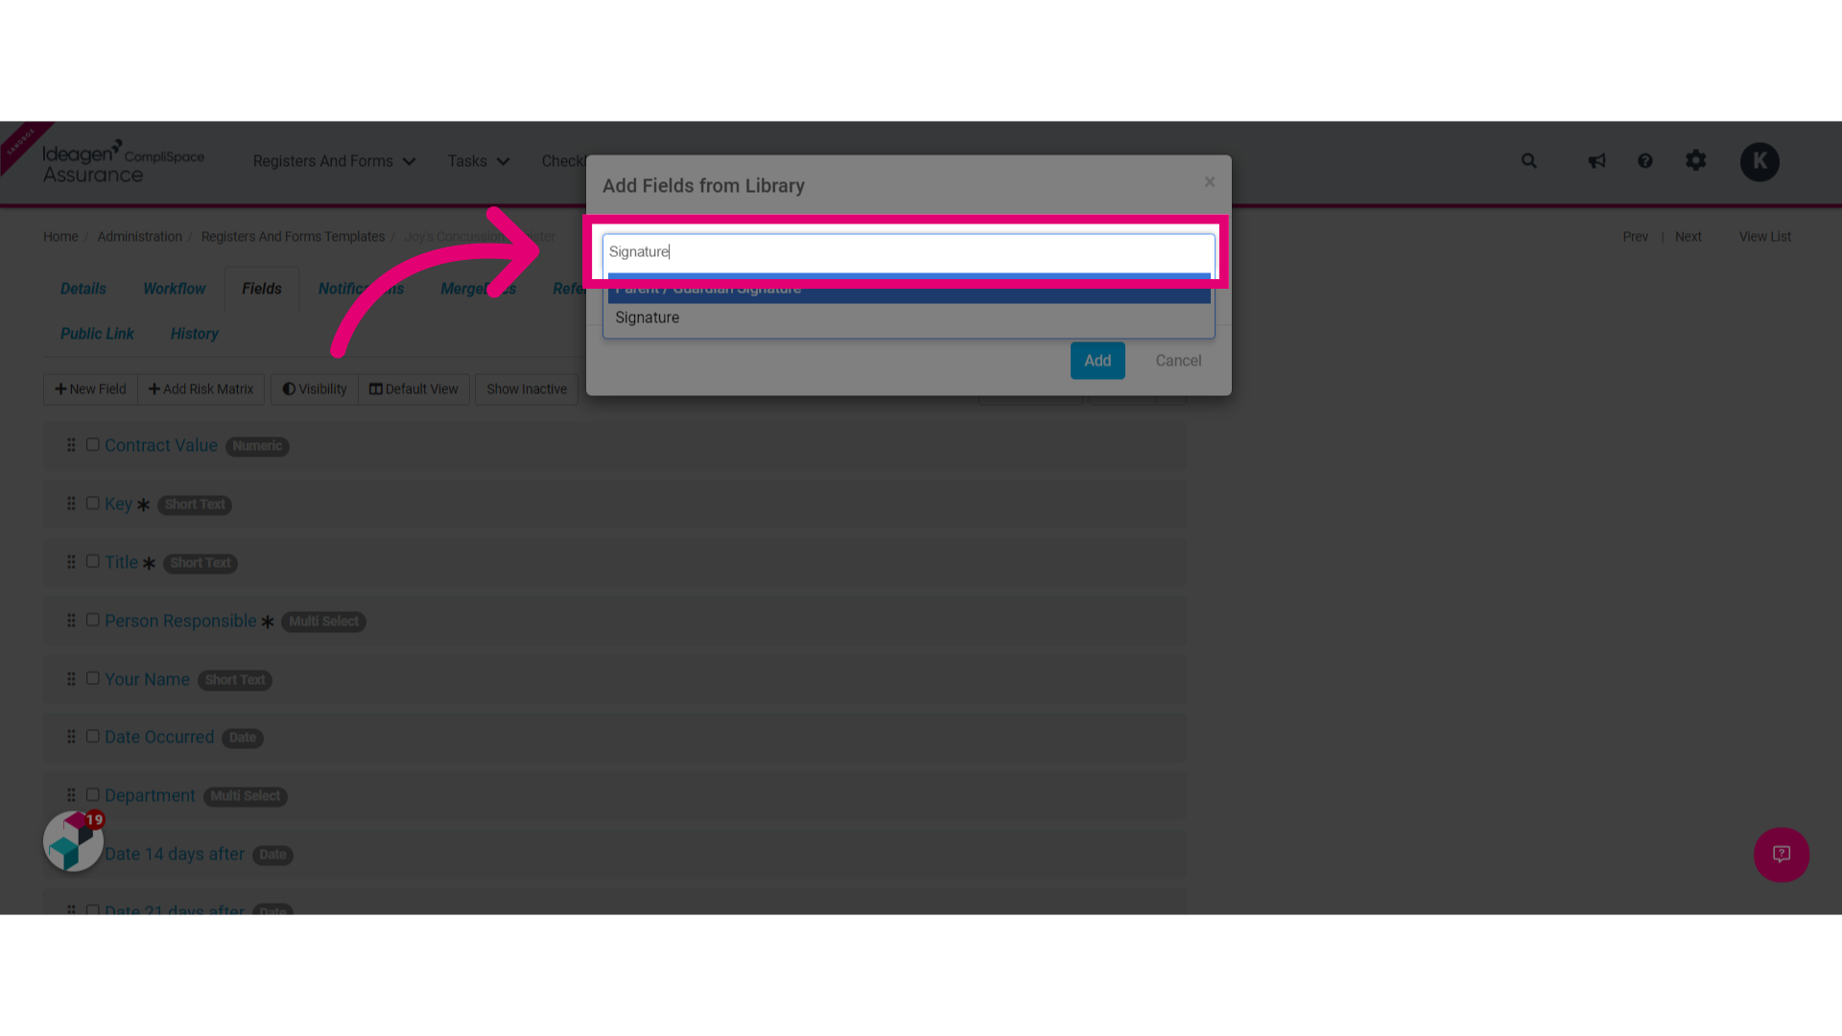Viewport: 1842px width, 1036px height.
Task: Tick the Person Responsible checkbox
Action: 93,620
